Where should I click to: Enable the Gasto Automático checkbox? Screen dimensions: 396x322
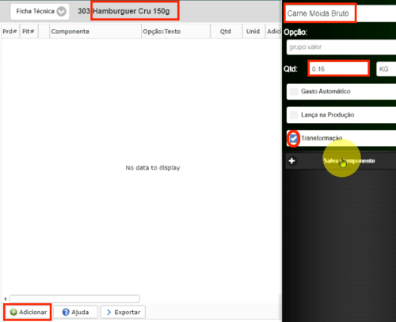point(294,91)
